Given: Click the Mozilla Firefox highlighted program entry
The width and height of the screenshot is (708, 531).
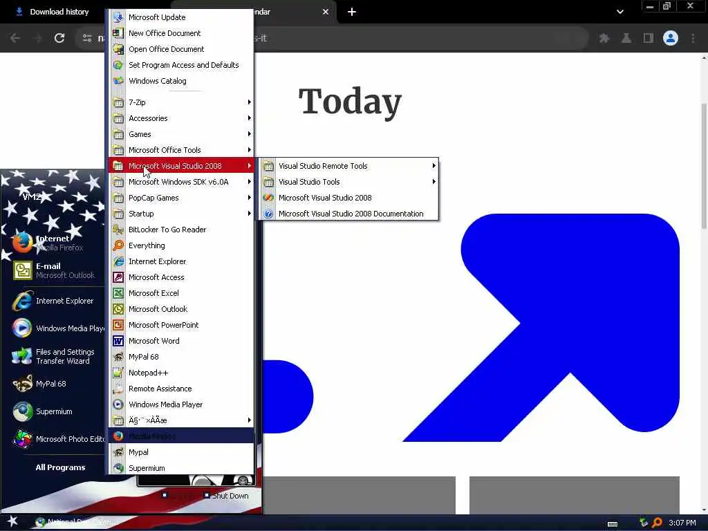Looking at the screenshot, I should coord(181,436).
